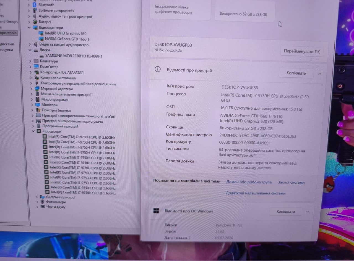
Task: Expand the Фотокамери tree node
Action: [x=37, y=202]
